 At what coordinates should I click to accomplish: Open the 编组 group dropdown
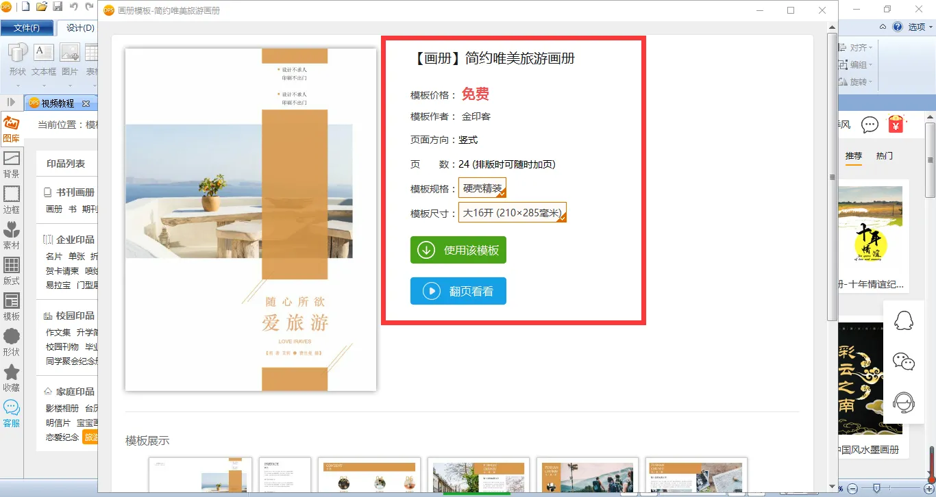coord(857,65)
